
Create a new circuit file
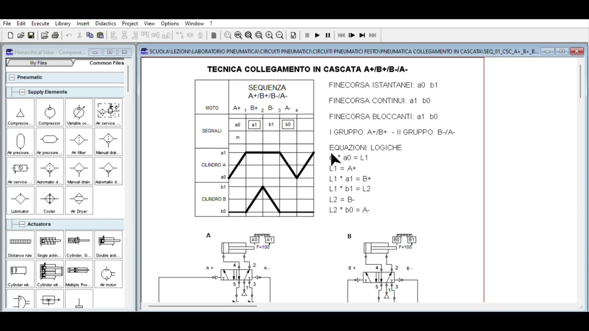[x=11, y=35]
